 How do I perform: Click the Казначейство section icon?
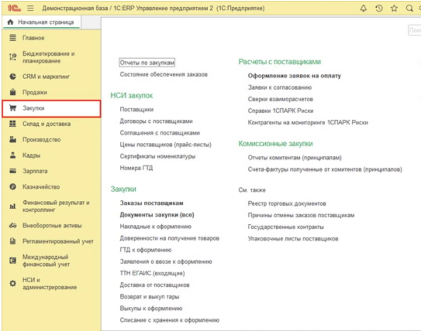[12, 187]
